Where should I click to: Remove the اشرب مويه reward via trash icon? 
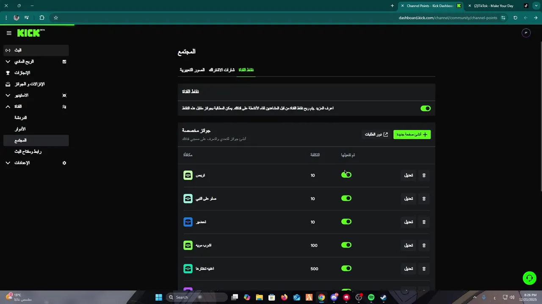point(424,245)
